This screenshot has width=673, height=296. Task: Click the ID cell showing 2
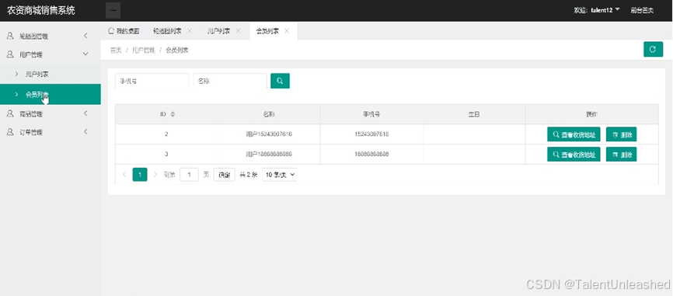coord(166,134)
